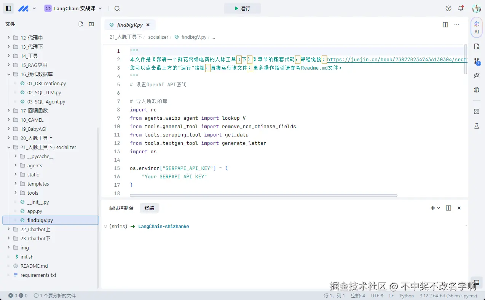Click the split editor layout icon
The height and width of the screenshot is (300, 485).
[x=445, y=24]
